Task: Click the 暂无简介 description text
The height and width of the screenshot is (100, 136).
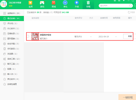Action: pos(44,38)
